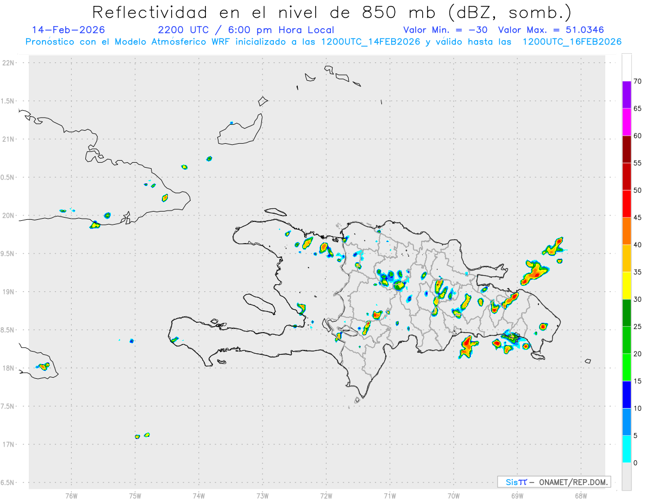This screenshot has width=652, height=503.
Task: Select the dark green 25–30 dBZ band
Action: (626, 313)
